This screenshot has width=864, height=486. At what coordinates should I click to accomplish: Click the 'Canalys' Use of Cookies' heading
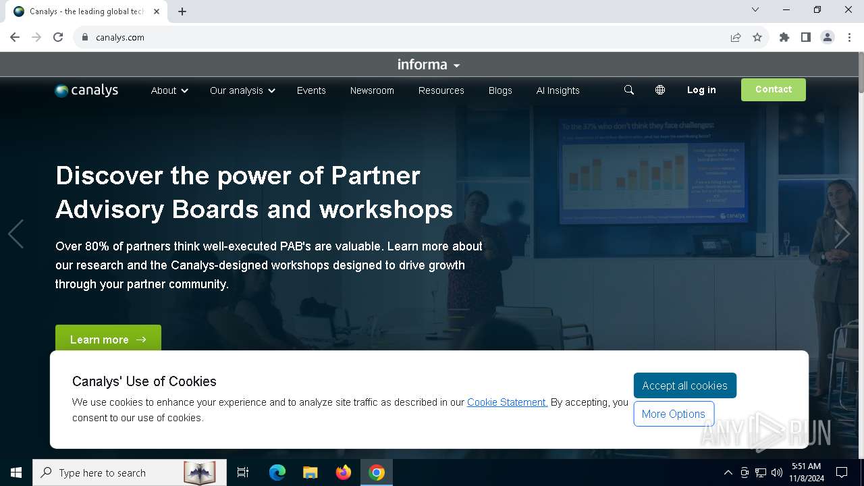click(x=144, y=381)
